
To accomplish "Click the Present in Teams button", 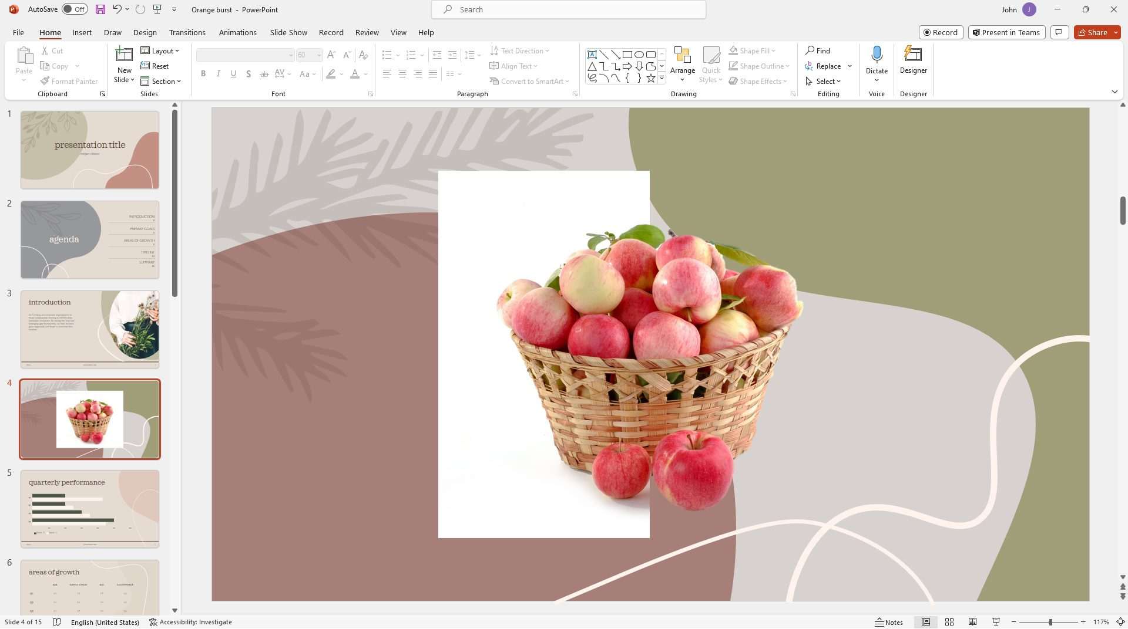I will tap(1006, 32).
